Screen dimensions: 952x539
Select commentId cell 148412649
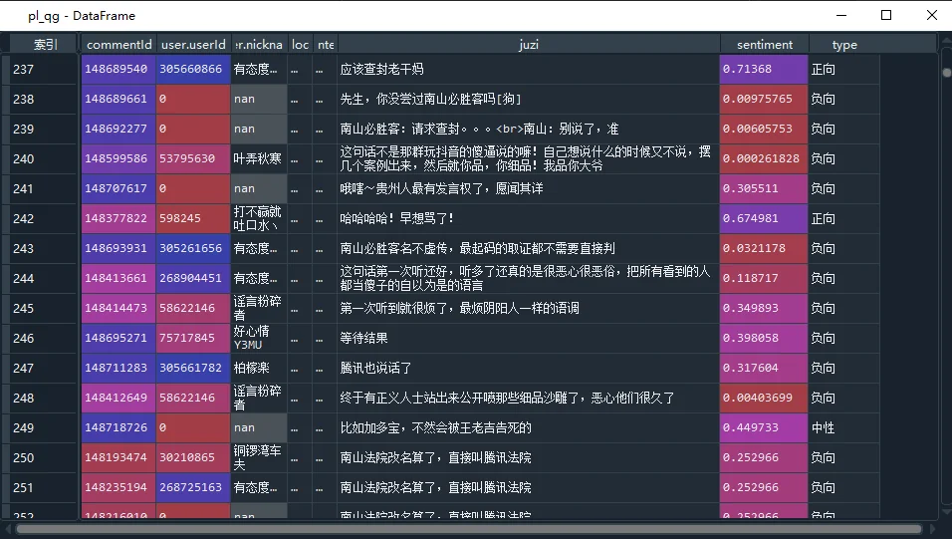pyautogui.click(x=119, y=398)
